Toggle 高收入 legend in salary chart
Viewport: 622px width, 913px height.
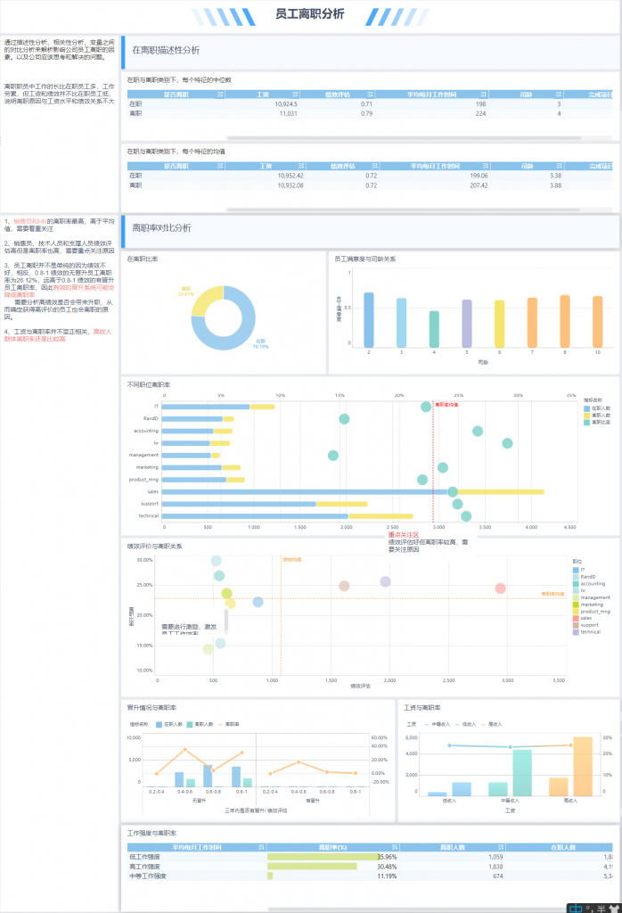492,724
